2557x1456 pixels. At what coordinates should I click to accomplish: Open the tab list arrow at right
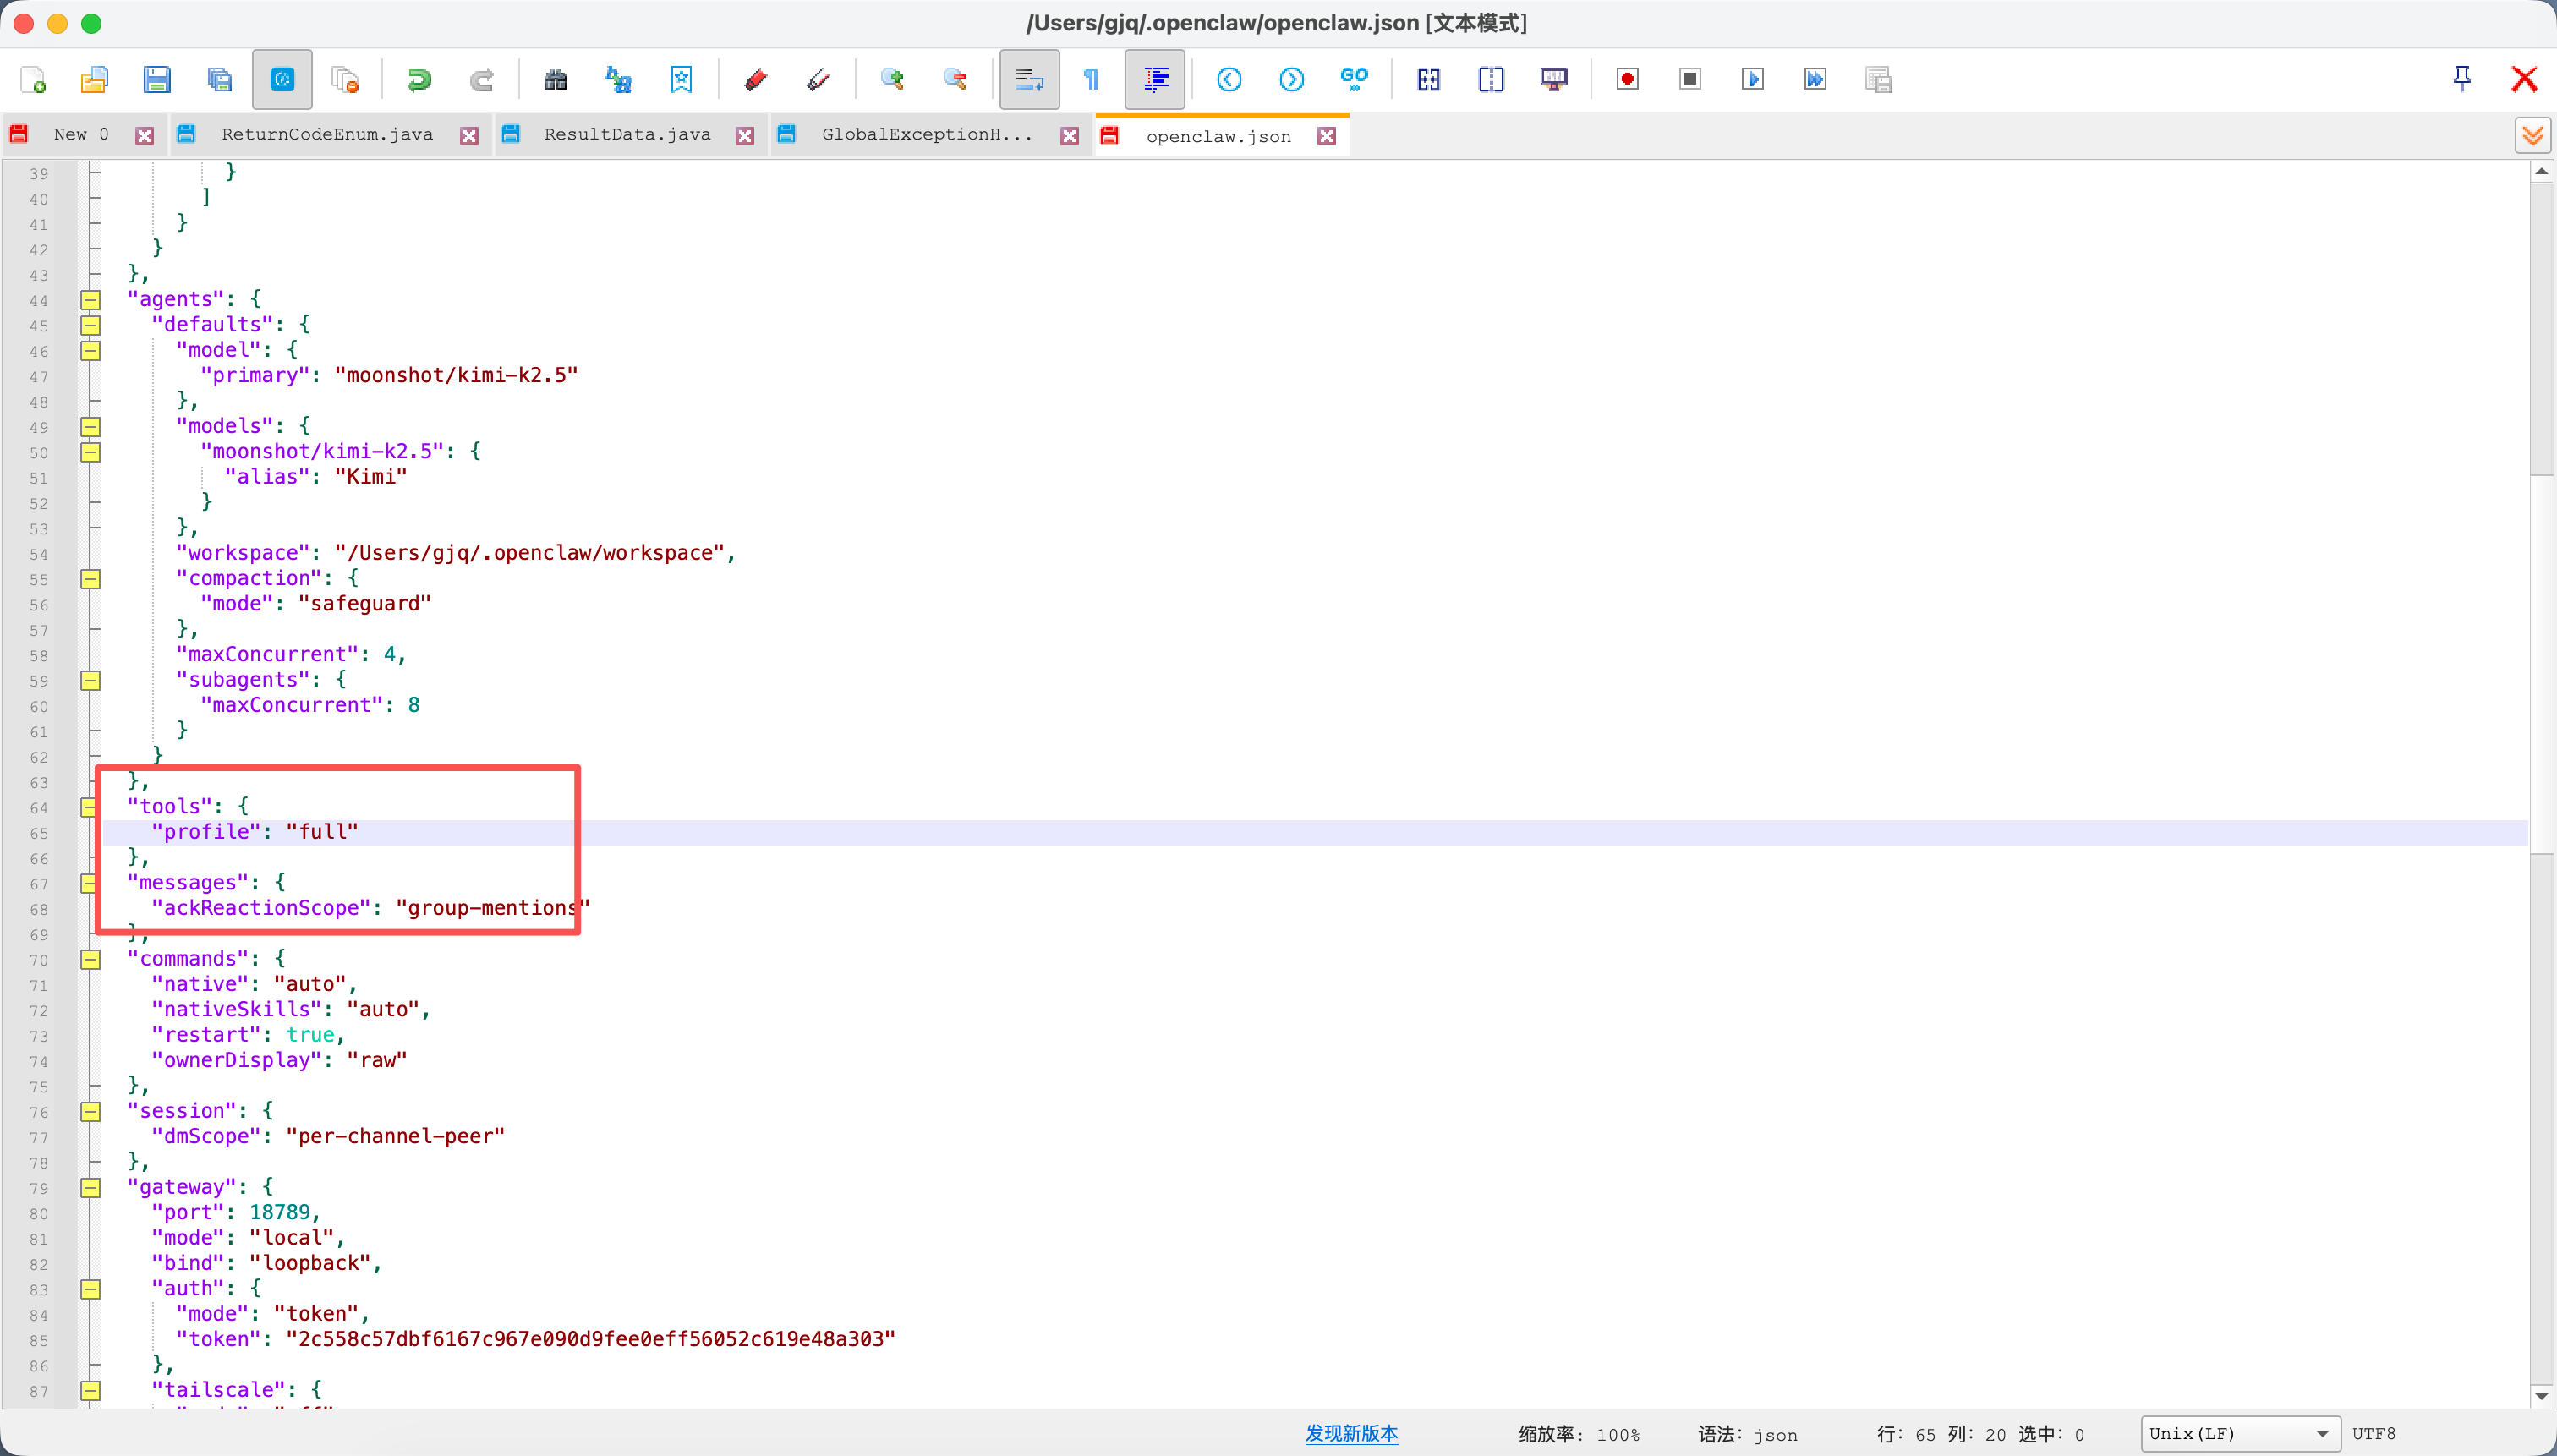point(2533,136)
